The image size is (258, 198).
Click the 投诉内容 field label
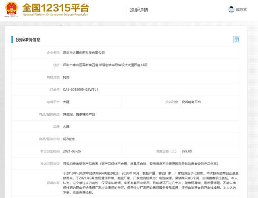pos(53,183)
